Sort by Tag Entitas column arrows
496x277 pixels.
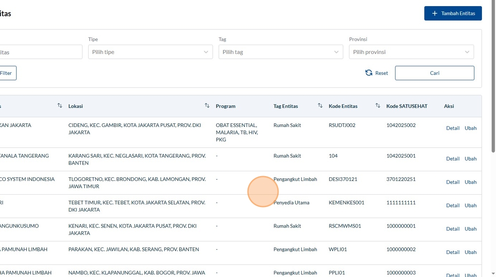[320, 106]
